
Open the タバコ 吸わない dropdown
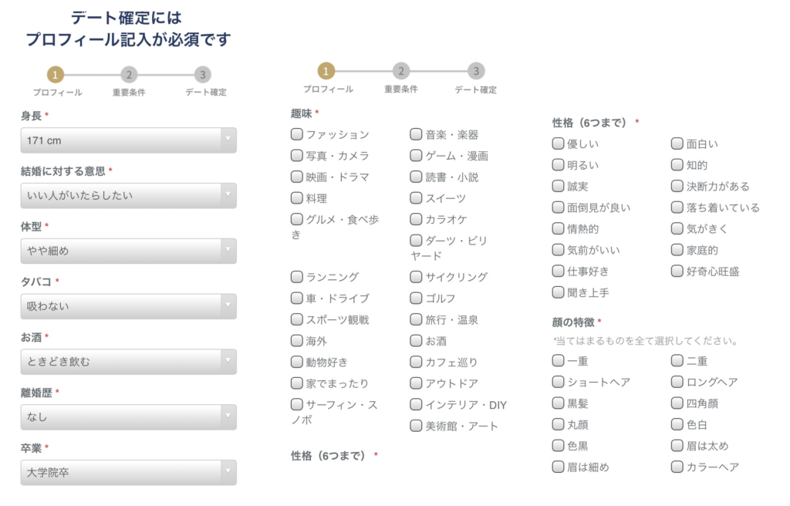129,306
